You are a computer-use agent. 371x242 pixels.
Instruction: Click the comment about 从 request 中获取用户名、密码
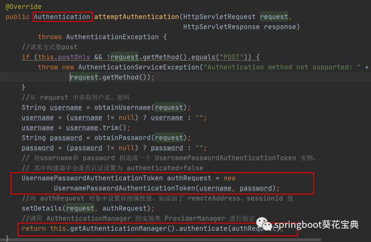(76, 97)
